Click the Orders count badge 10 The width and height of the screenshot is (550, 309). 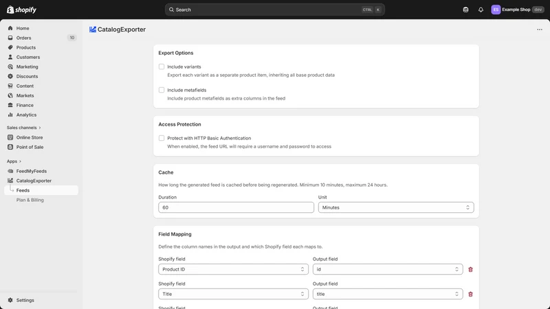pos(72,38)
